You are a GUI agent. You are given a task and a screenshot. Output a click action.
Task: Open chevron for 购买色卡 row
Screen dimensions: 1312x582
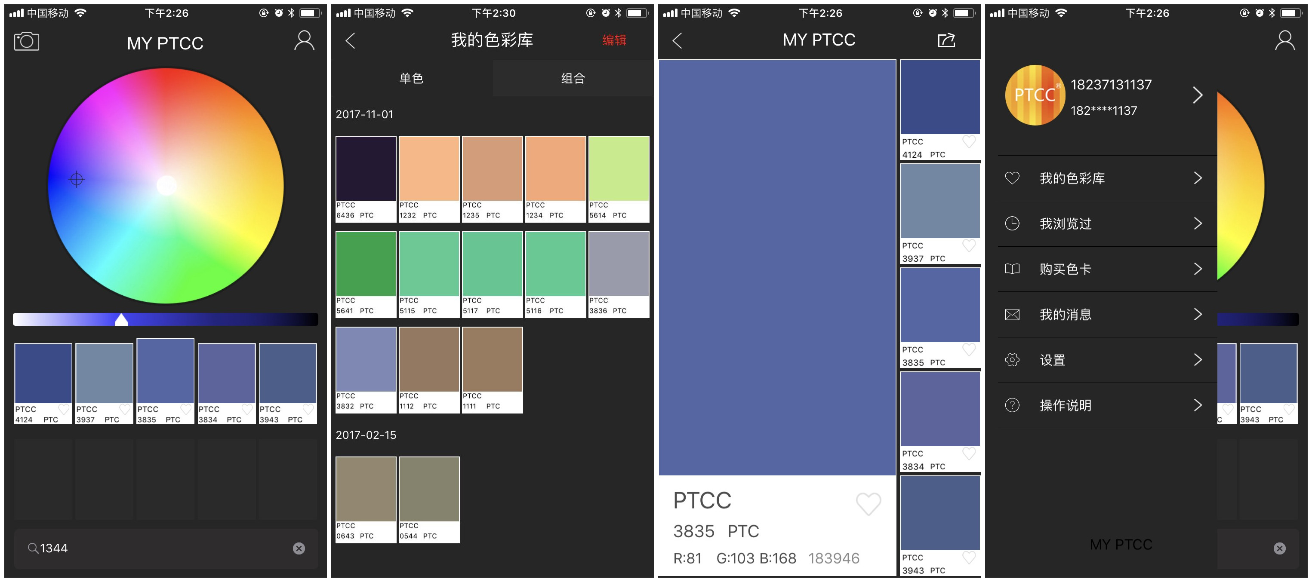pos(1198,269)
